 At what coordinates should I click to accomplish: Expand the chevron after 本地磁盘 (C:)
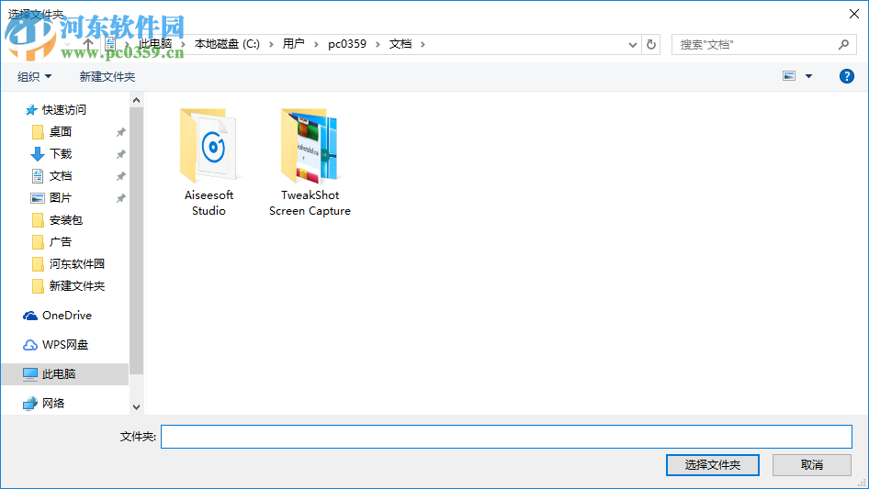pyautogui.click(x=271, y=44)
